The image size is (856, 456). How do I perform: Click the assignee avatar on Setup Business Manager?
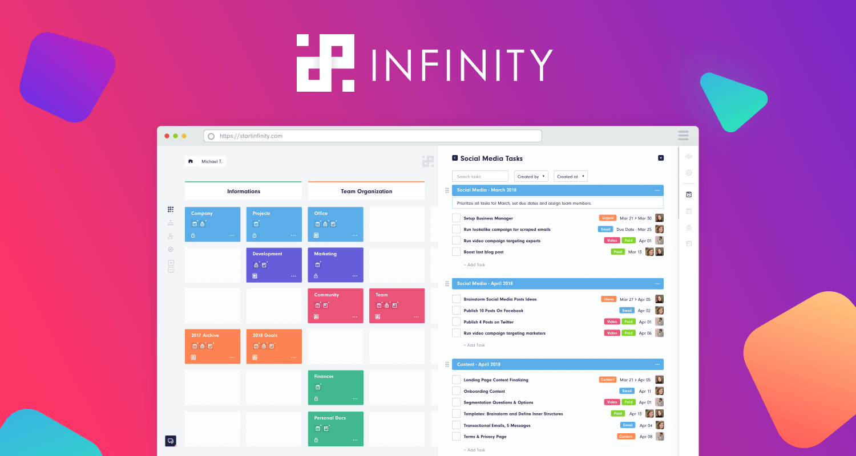(x=659, y=218)
